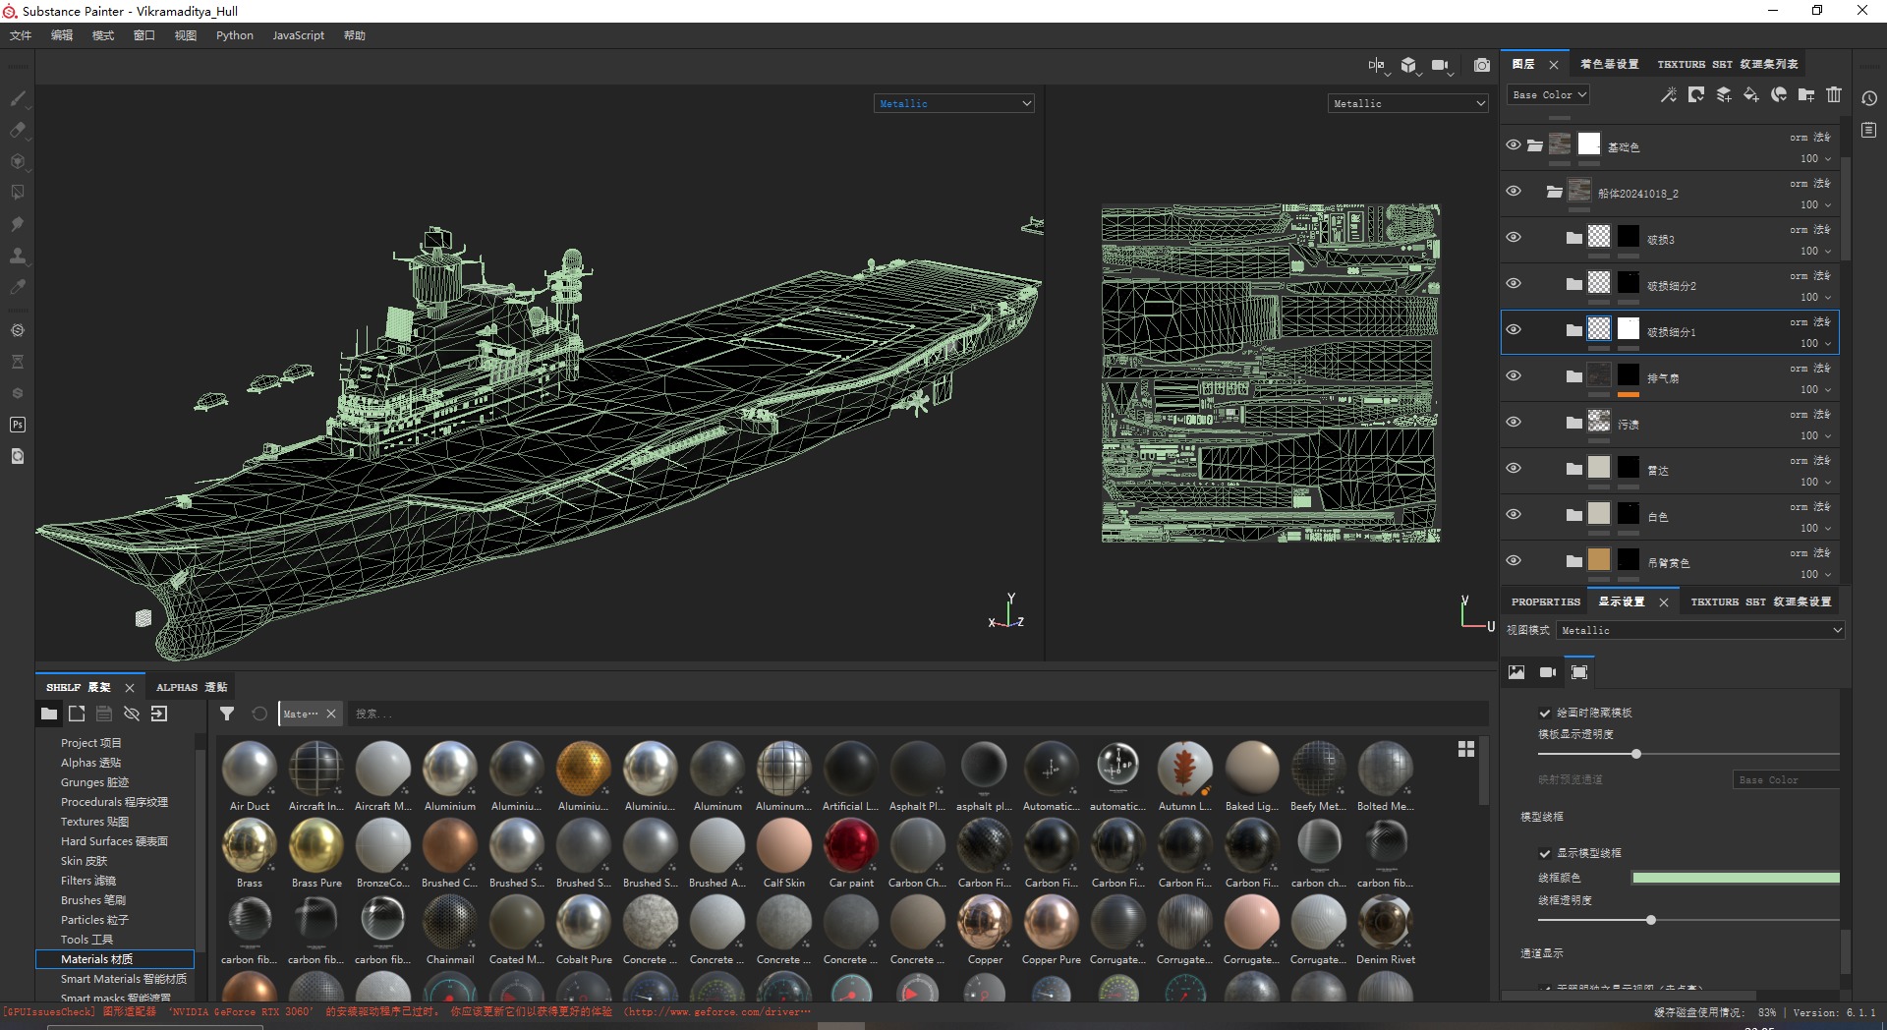Image resolution: width=1887 pixels, height=1030 pixels.
Task: Delete the selected layer with trash icon
Action: pos(1834,94)
